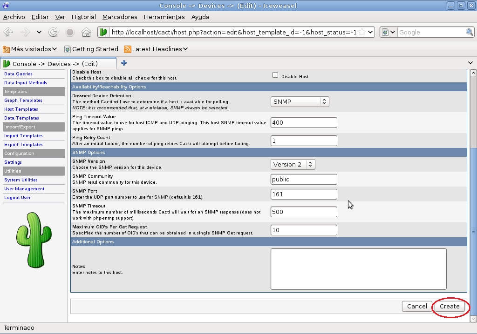Viewport: 477px width, 334px height.
Task: Click the Back navigation arrow
Action: coord(9,32)
